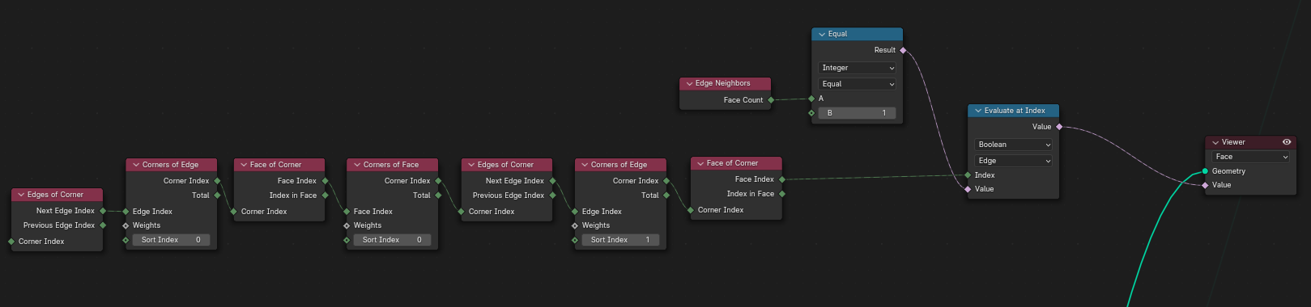Click the Result label on Equal node

(884, 50)
